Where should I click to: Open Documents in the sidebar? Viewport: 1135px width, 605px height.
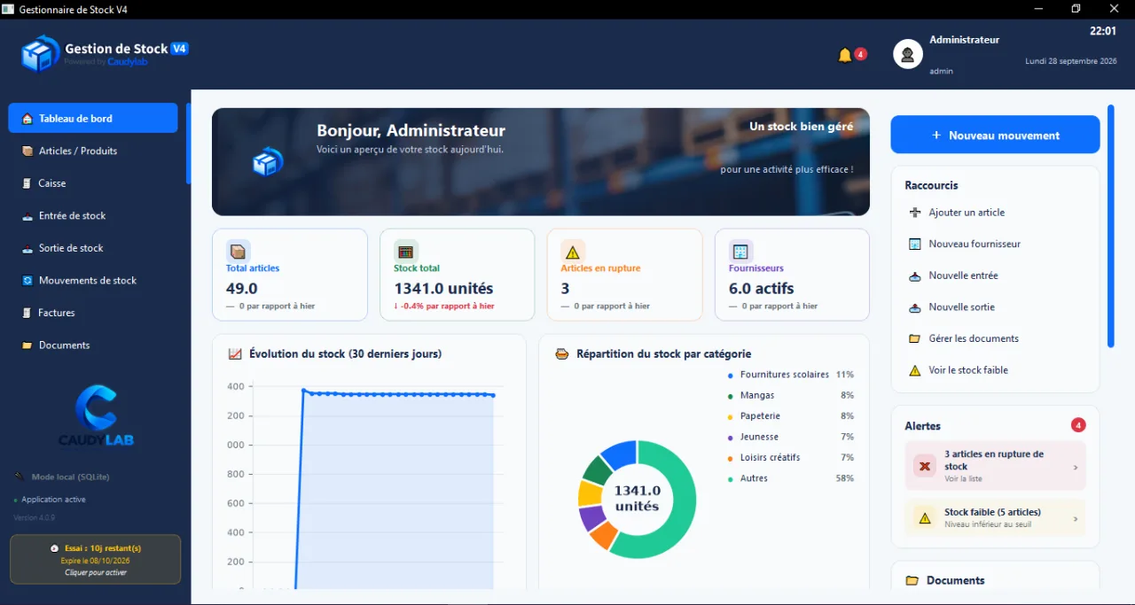93,345
